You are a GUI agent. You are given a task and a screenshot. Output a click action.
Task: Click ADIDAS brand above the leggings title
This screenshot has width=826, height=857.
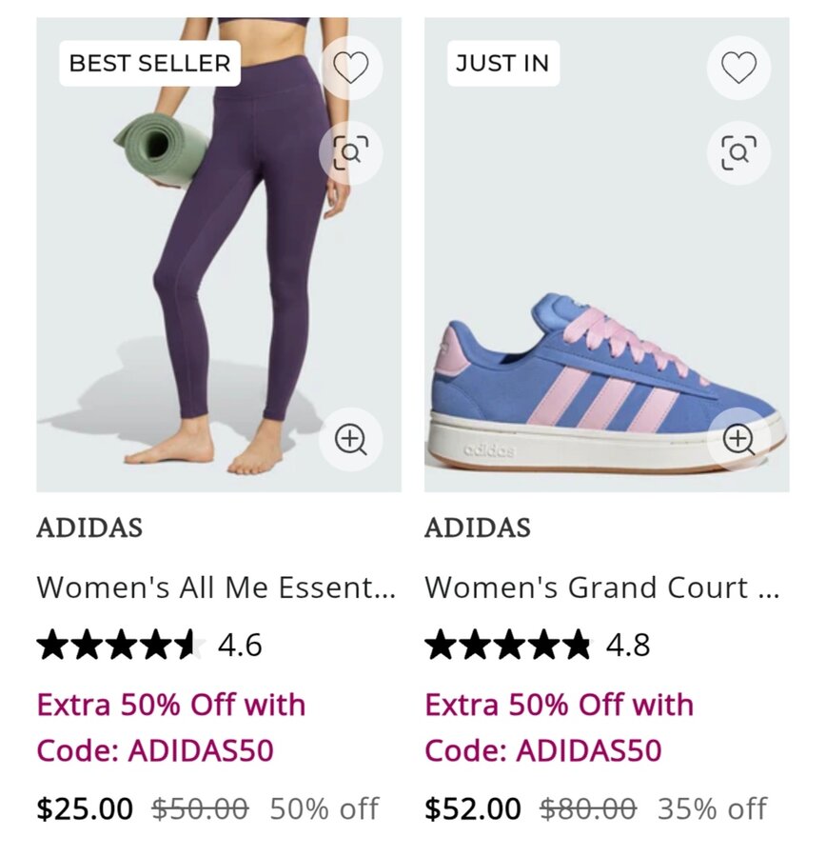89,528
